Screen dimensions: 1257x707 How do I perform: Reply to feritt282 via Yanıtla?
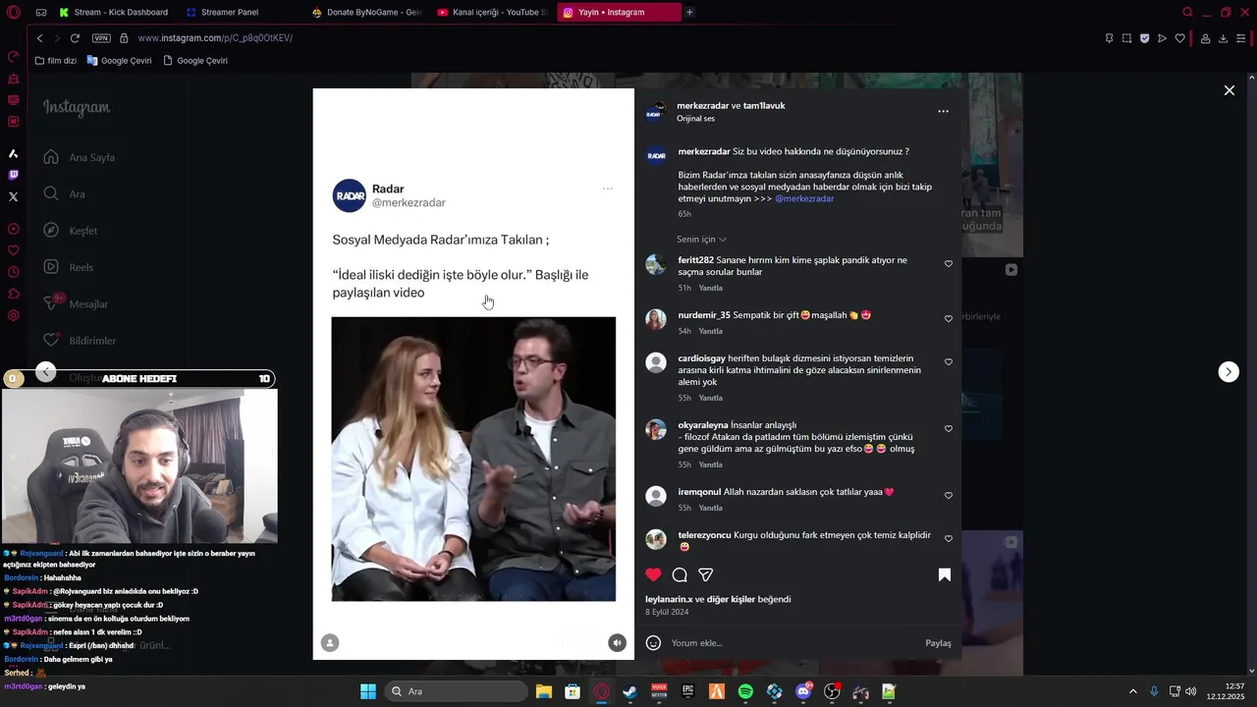click(x=710, y=288)
